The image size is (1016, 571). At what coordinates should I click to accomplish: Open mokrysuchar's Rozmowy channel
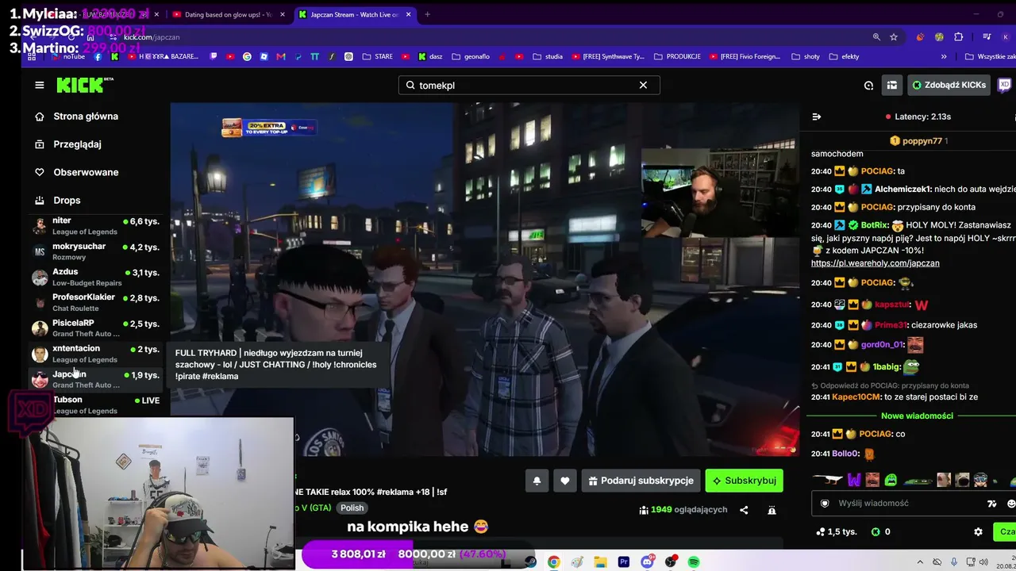96,251
